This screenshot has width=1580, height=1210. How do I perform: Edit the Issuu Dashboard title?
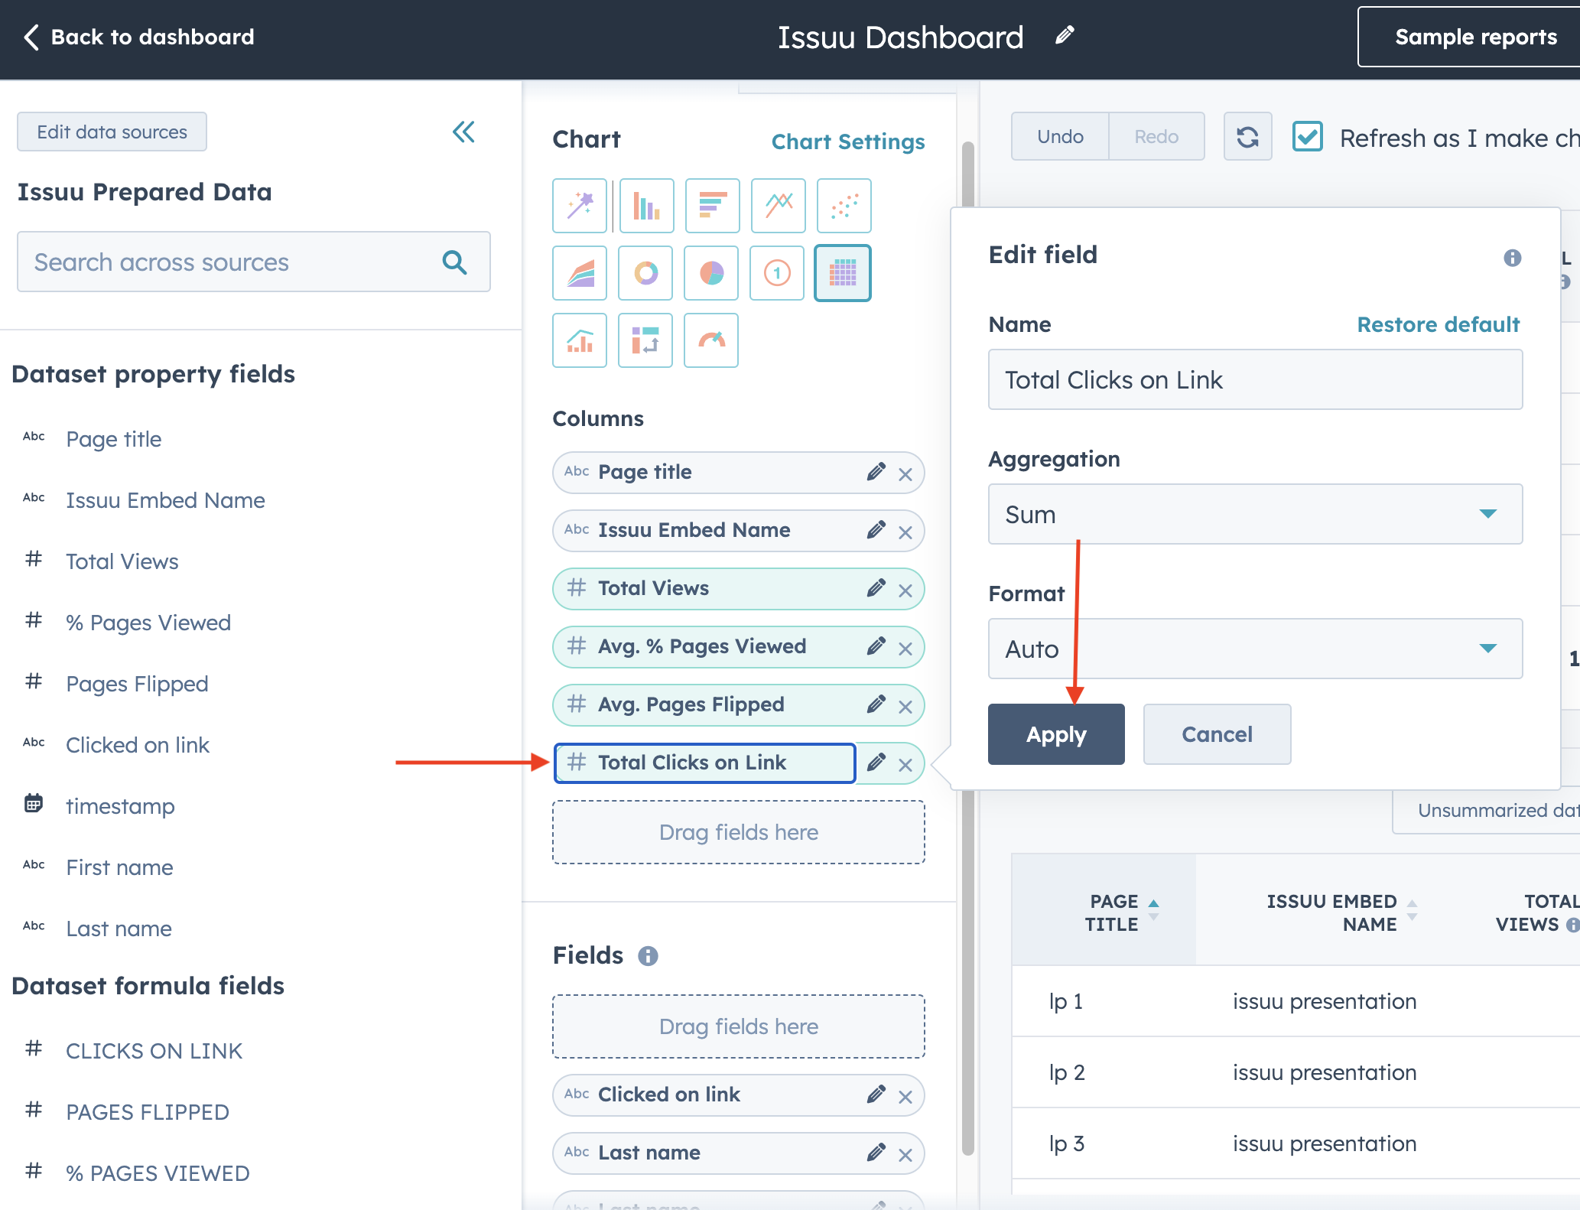pos(1065,35)
